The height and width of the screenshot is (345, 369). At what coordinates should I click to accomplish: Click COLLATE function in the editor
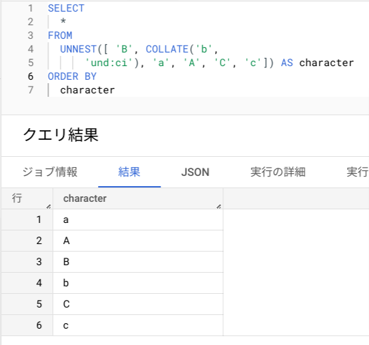[167, 49]
